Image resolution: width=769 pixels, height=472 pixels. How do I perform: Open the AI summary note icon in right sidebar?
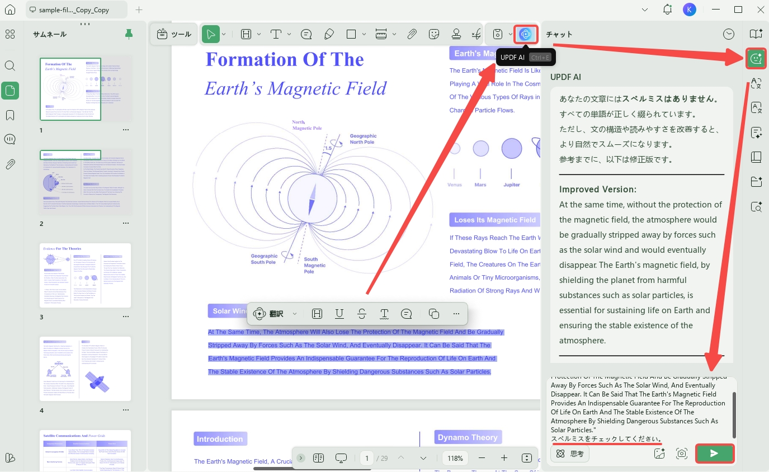(x=756, y=133)
